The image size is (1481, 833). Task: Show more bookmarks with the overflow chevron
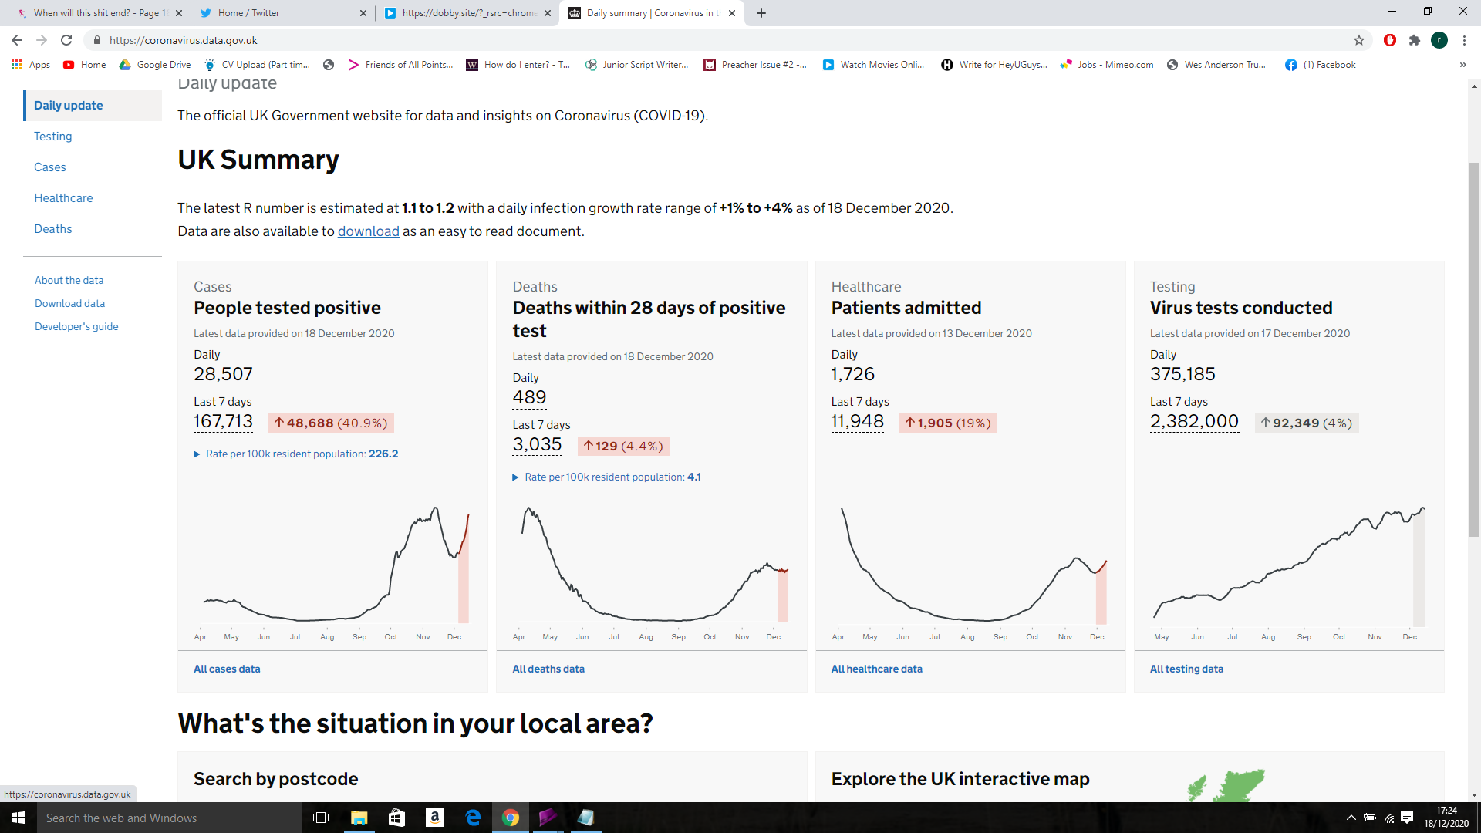[x=1462, y=65]
